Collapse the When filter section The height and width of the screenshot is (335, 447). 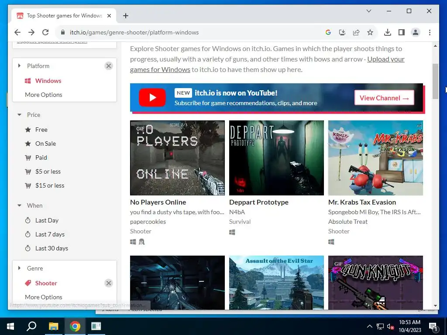point(19,206)
